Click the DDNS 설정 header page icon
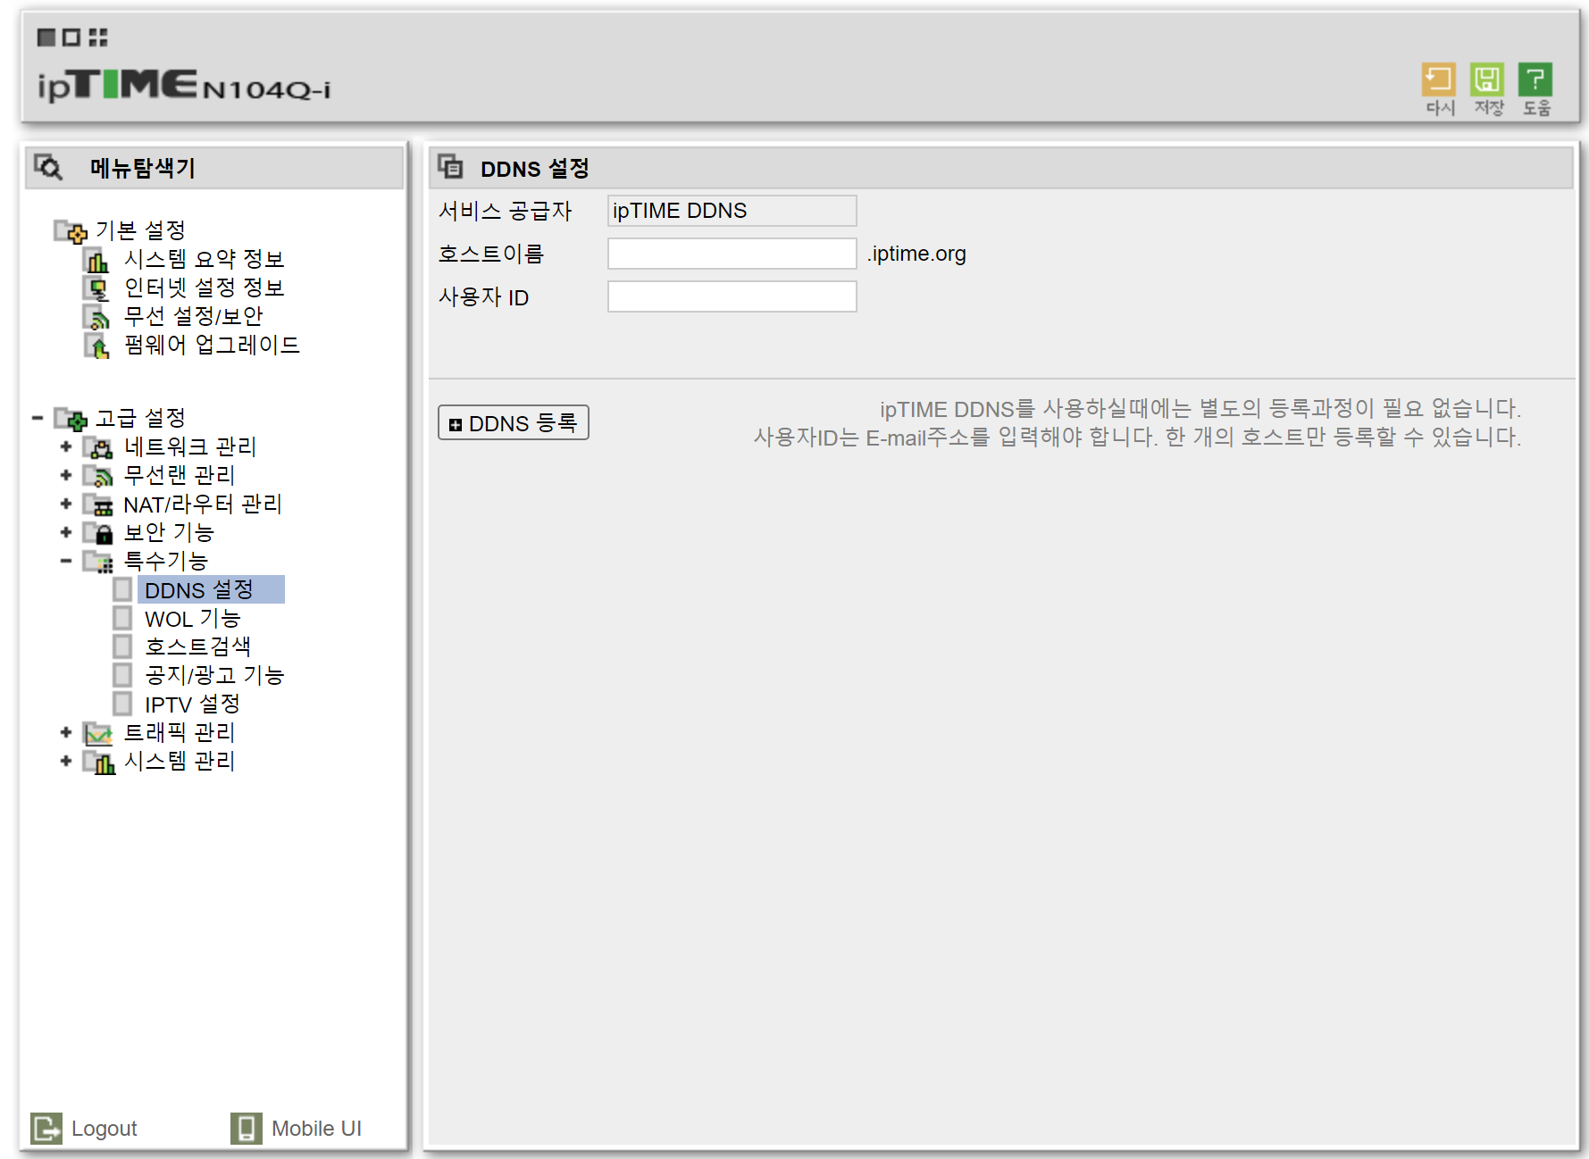Viewport: 1589px width, 1159px height. [450, 167]
